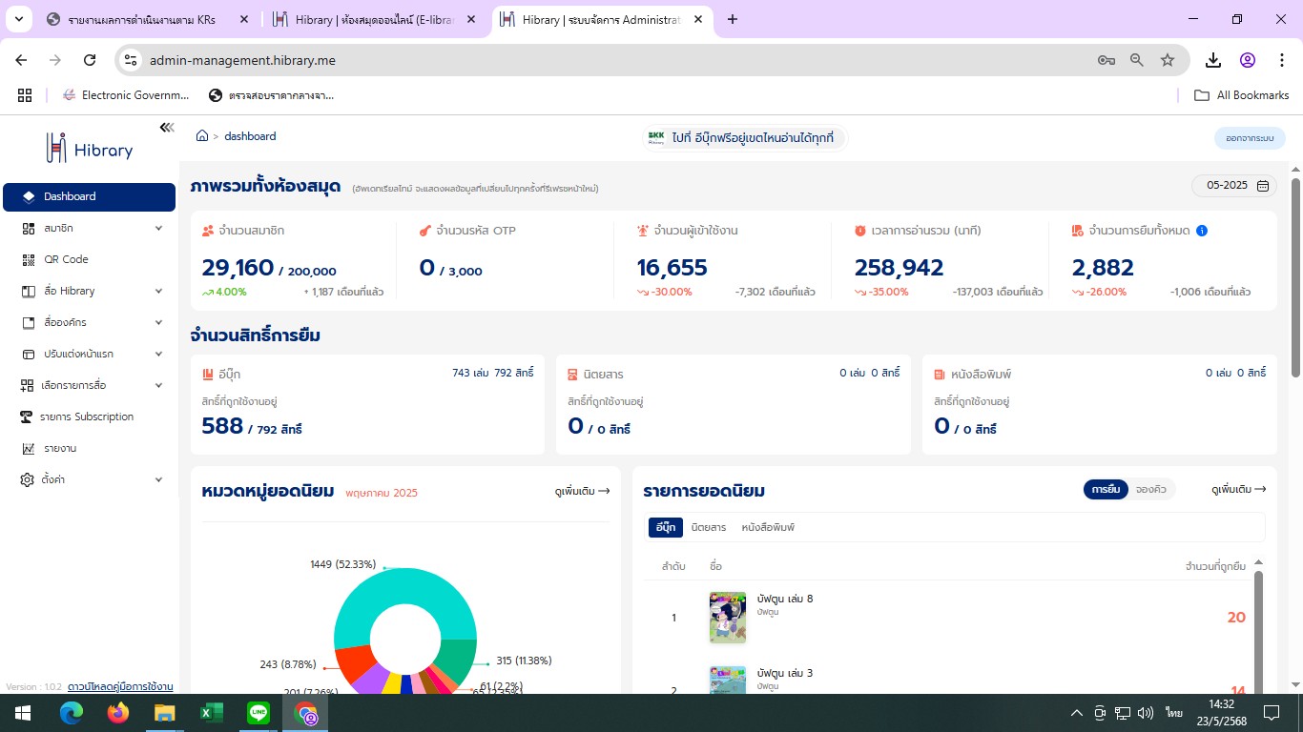
Task: Open book thumbnail for บัฟตูน เล่ม 3
Action: (728, 681)
